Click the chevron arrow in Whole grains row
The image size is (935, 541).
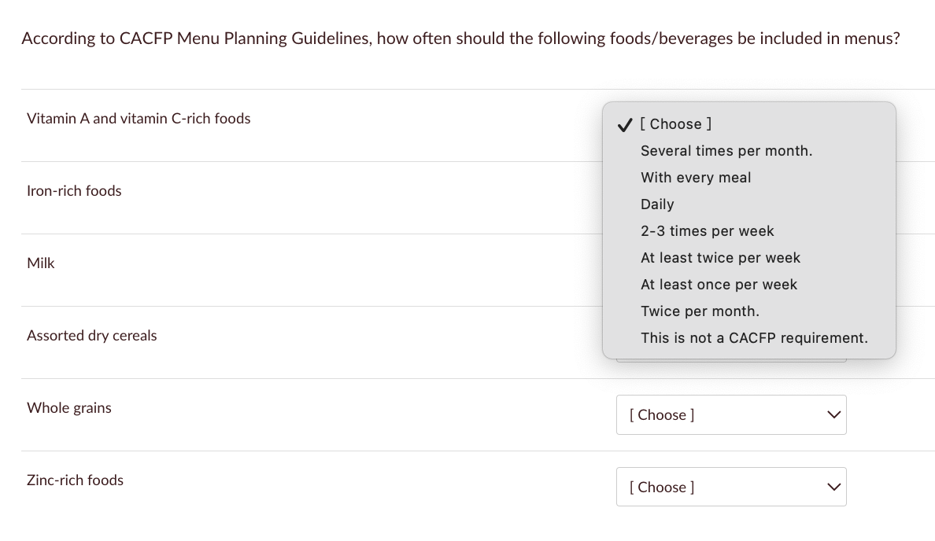tap(834, 414)
